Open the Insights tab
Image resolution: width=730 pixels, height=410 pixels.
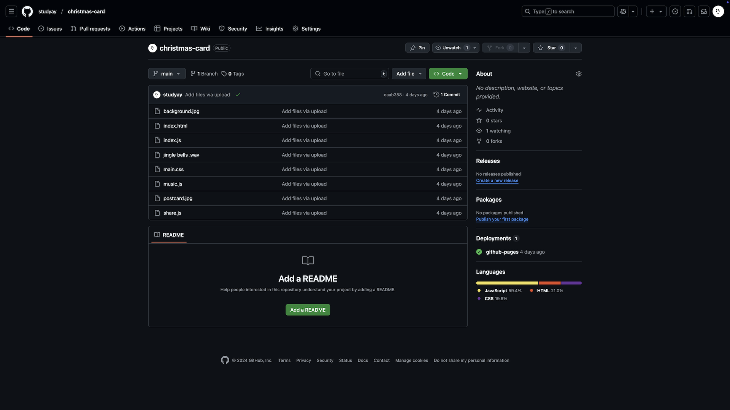coord(270,28)
